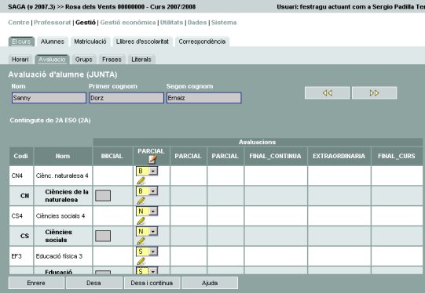425x293 pixels.
Task: Click pencil icon in Ciències de la naturalesa row
Action: click(141, 201)
